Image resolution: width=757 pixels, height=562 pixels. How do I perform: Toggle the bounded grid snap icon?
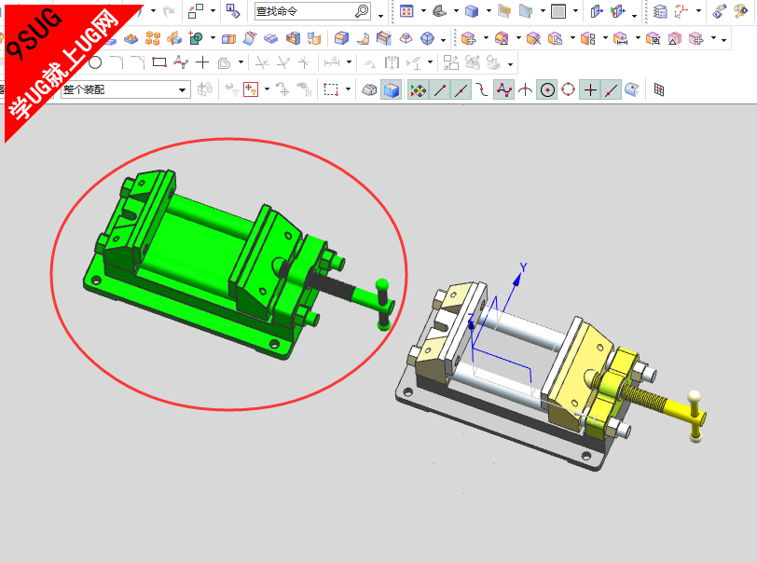click(x=659, y=89)
